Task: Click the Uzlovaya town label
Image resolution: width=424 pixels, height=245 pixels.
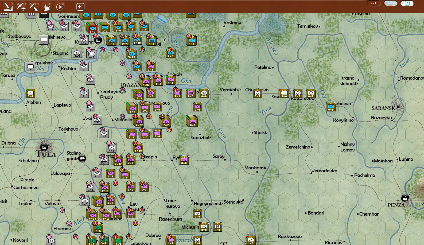Action: (60, 173)
